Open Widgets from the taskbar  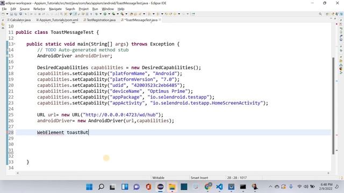click(x=125, y=187)
